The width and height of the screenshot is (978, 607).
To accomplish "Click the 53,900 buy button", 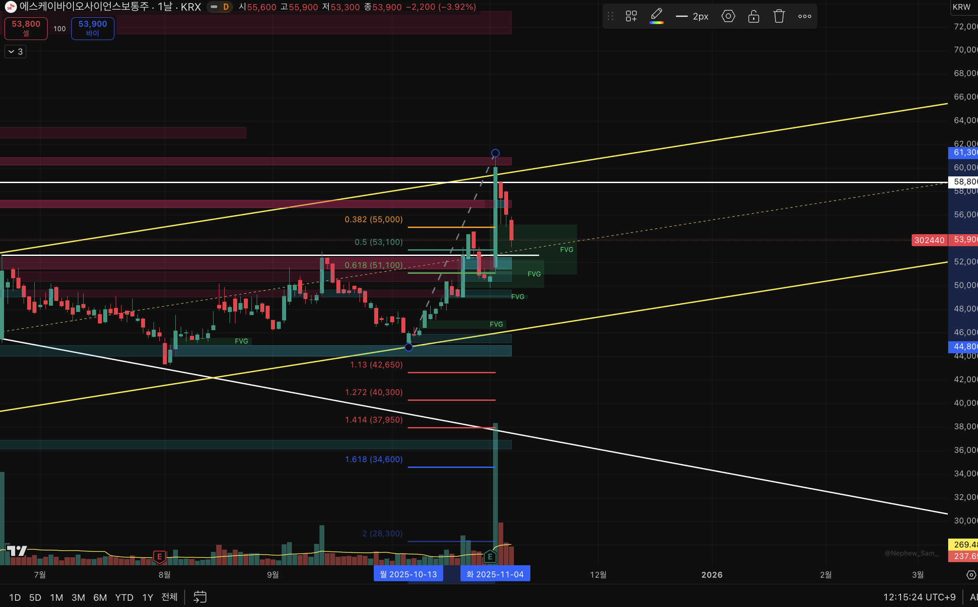I will [x=93, y=28].
